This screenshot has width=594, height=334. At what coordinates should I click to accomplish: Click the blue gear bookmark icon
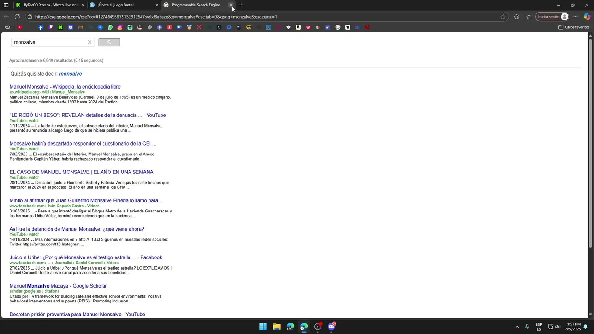pos(229,27)
